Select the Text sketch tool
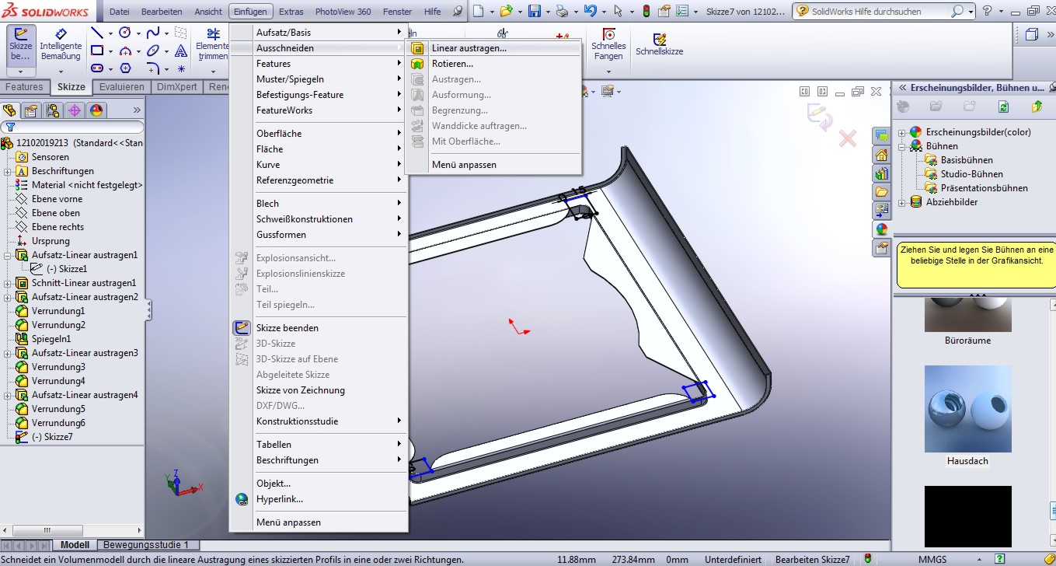1056x566 pixels. [181, 51]
